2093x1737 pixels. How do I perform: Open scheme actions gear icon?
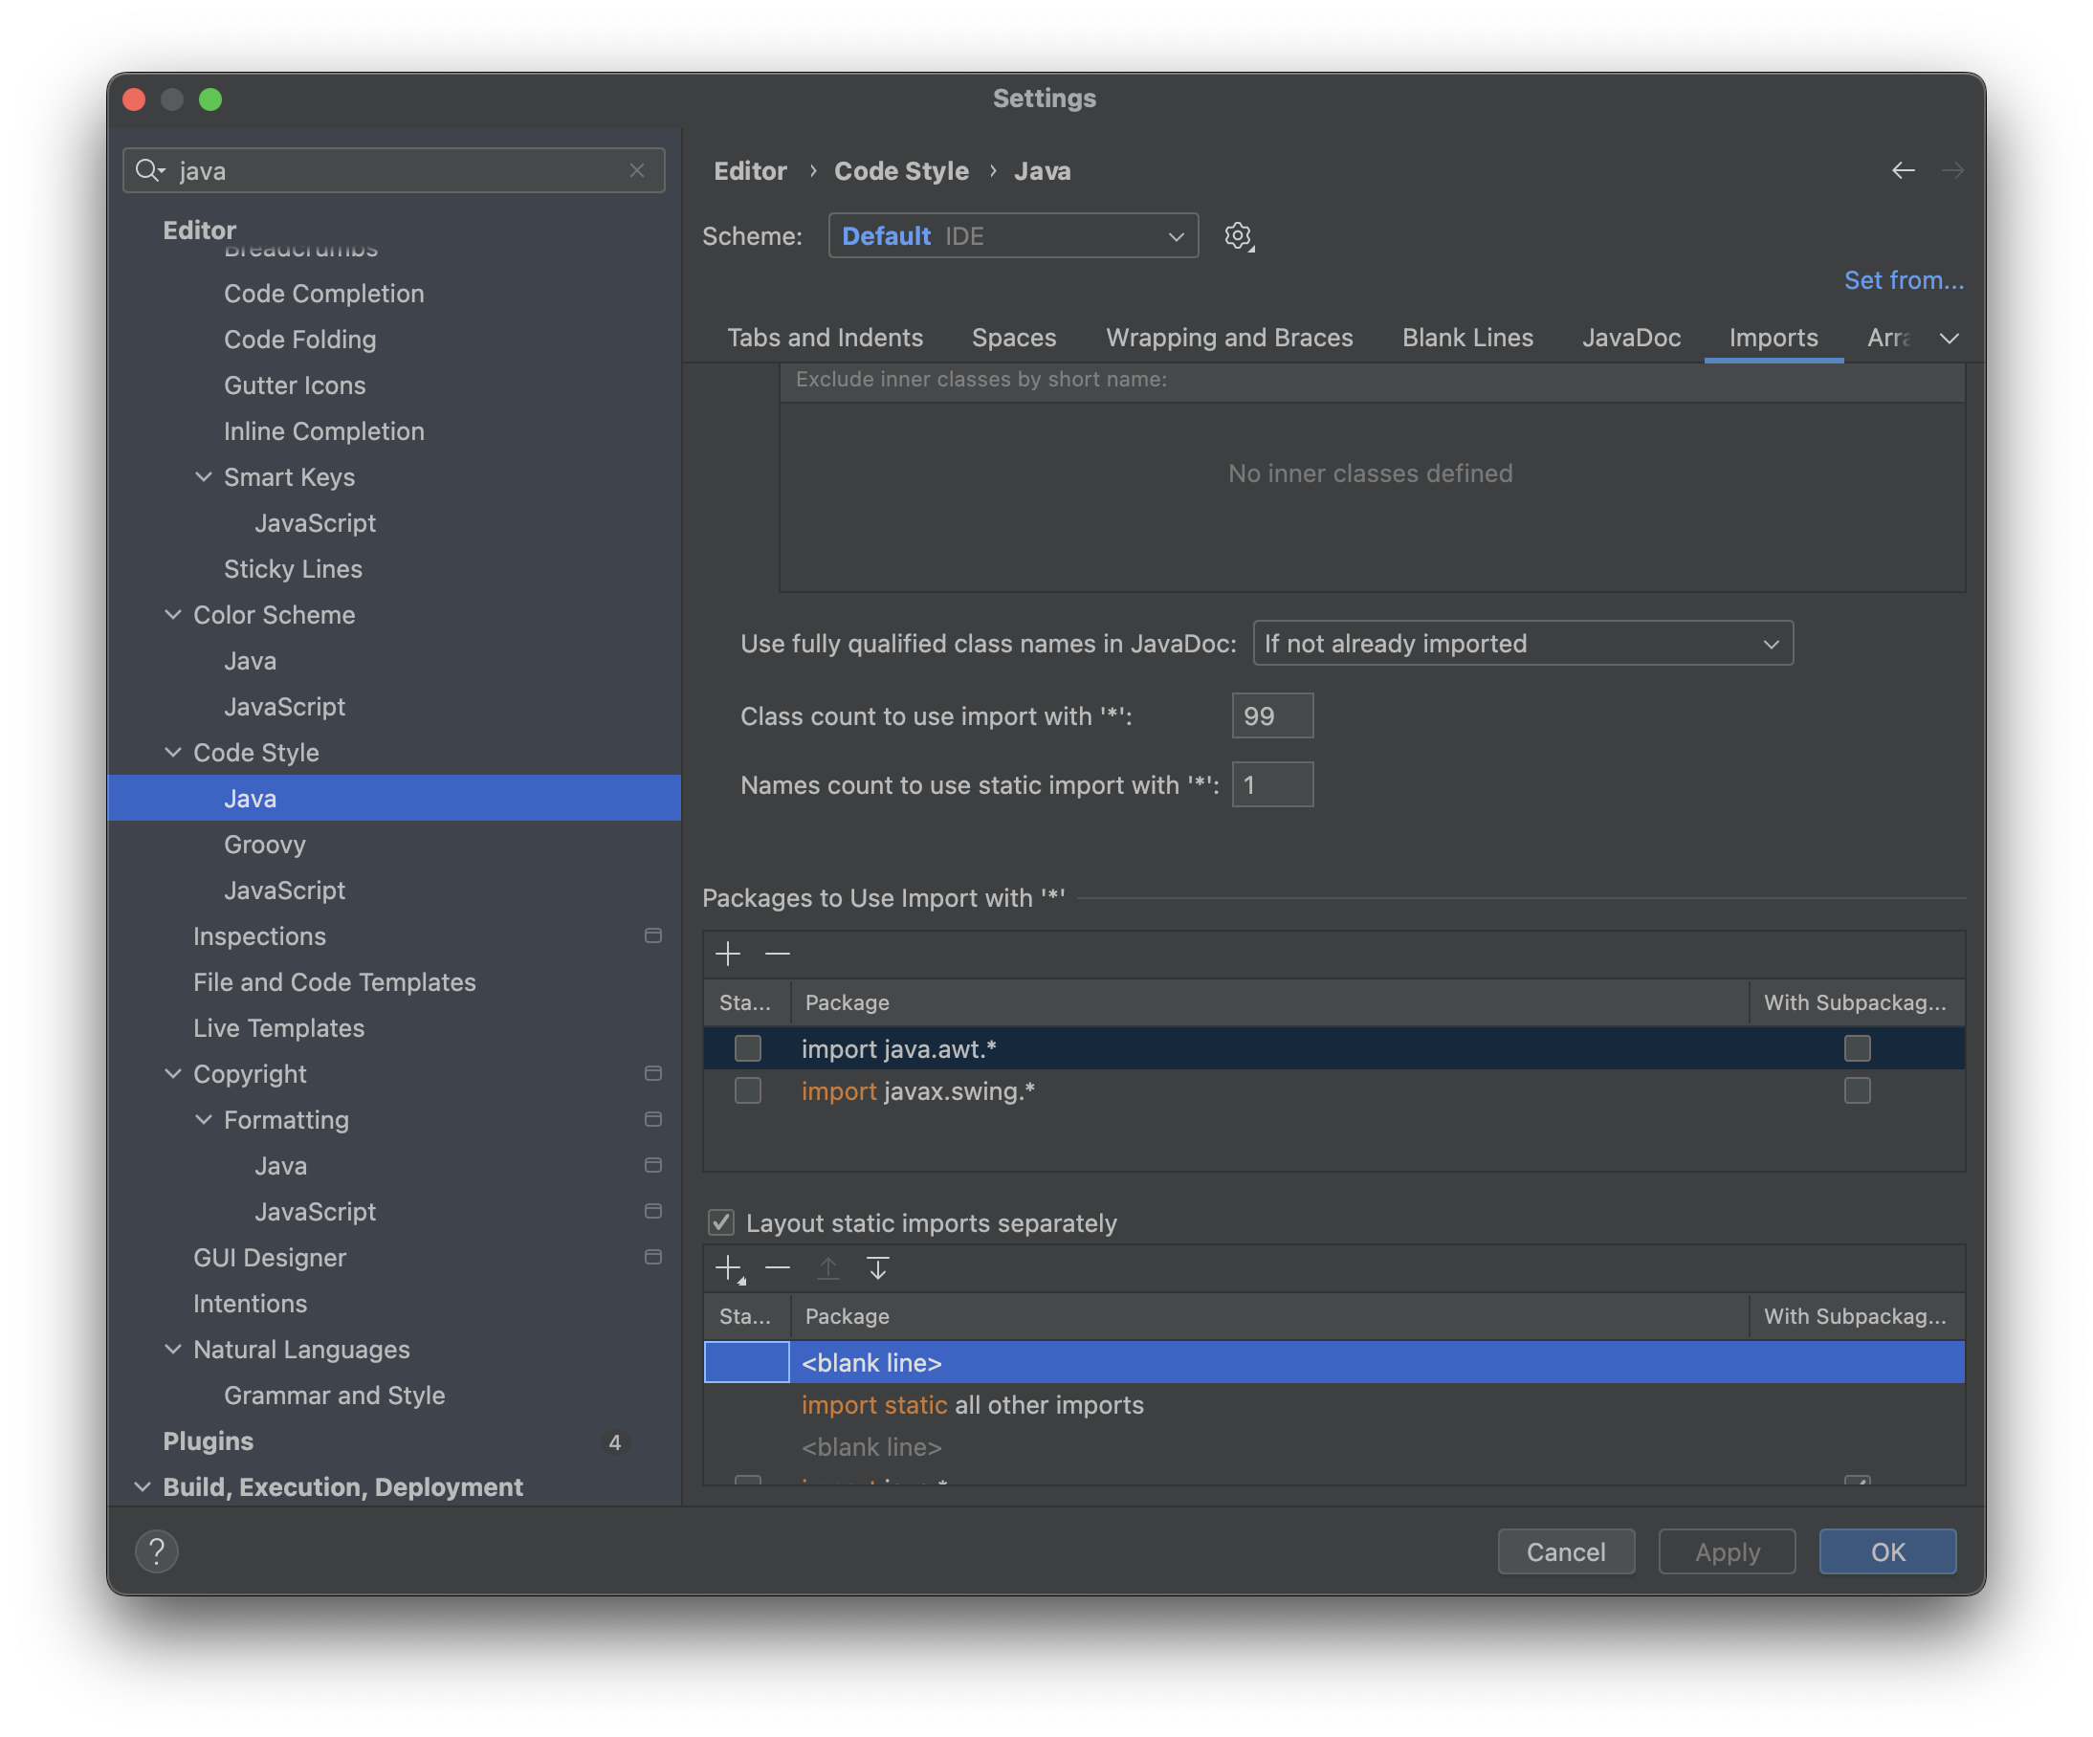(x=1238, y=236)
